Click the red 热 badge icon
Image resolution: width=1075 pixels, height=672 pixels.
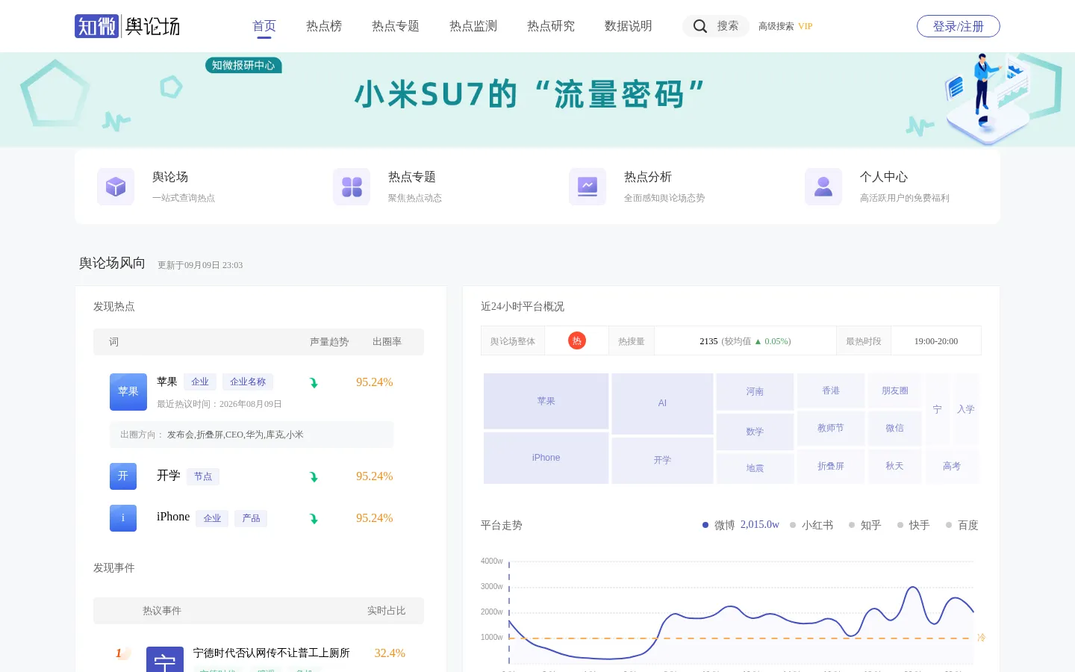577,340
